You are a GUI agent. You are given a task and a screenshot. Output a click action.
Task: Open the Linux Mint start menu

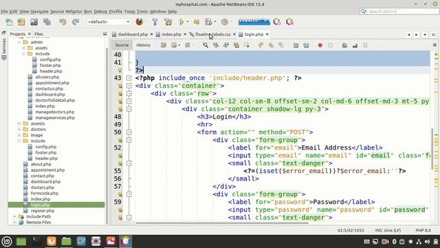[7, 241]
